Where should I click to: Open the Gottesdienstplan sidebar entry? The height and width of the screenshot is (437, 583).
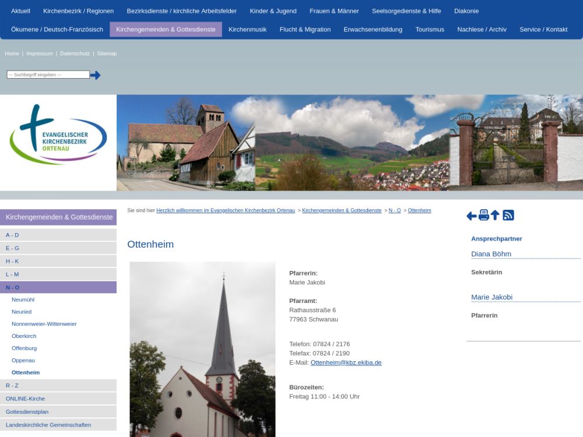(27, 411)
